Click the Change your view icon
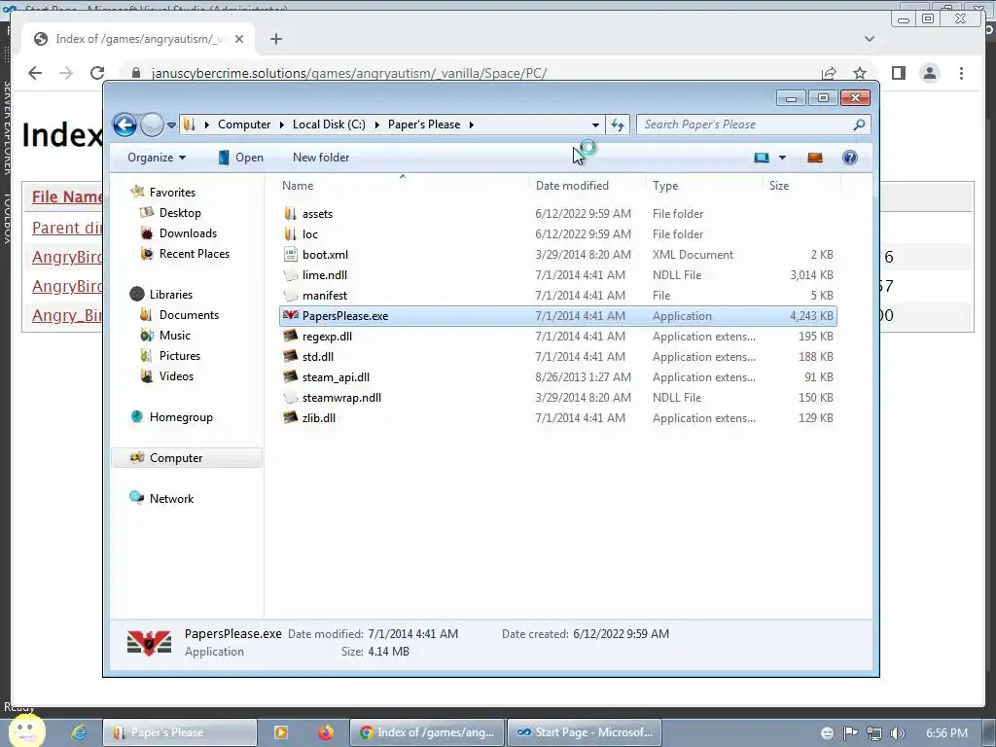Screen dimensions: 996x747 click(761, 158)
